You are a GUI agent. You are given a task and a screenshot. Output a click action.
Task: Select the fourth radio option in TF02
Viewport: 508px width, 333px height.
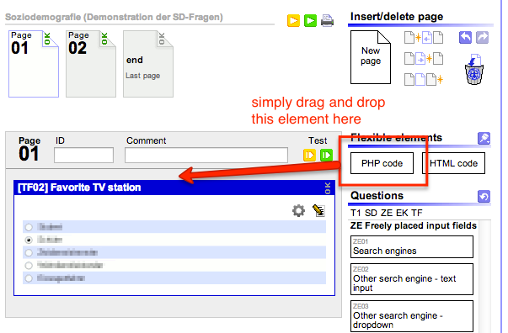coord(29,266)
